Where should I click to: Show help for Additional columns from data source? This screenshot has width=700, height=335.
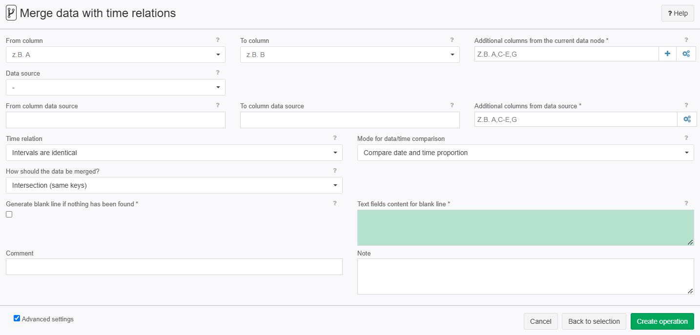(686, 105)
